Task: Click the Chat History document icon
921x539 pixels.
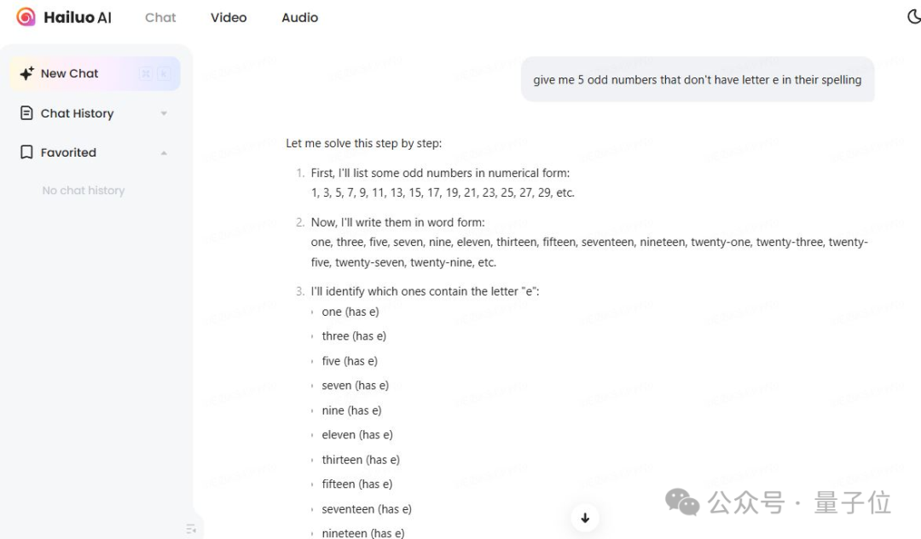Action: point(26,112)
